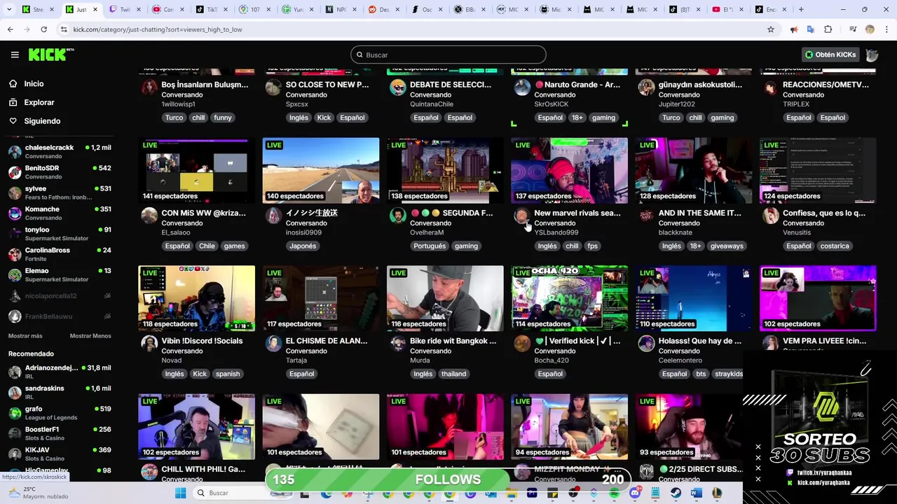Open Spotify from taskbar

[615, 493]
